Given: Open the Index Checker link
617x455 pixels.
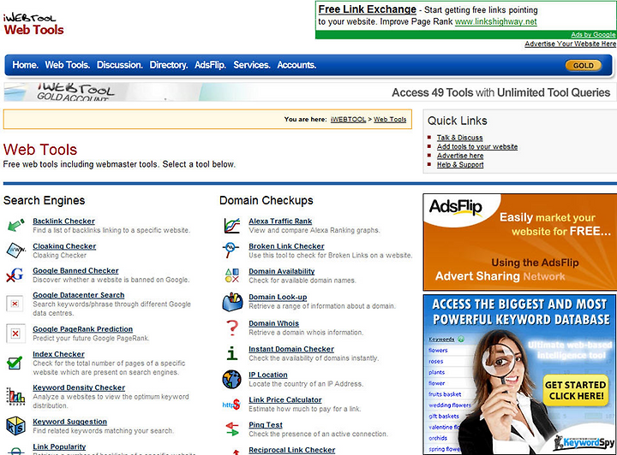Looking at the screenshot, I should tap(58, 354).
